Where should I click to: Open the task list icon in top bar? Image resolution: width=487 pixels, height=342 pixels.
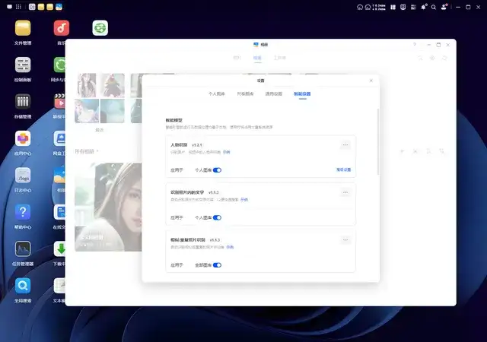(x=413, y=7)
